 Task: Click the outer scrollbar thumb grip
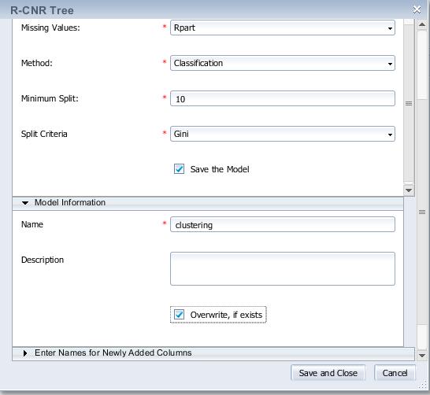pos(422,212)
